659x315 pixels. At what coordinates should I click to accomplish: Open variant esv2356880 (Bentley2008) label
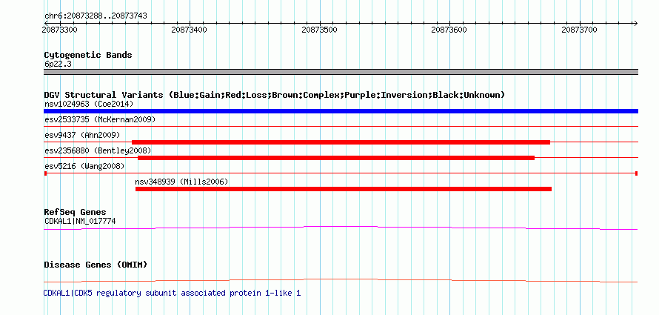click(98, 150)
